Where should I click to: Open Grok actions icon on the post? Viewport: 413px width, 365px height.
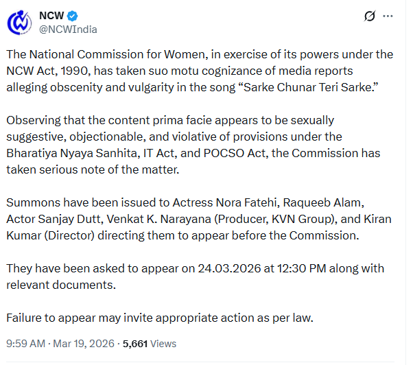click(370, 16)
